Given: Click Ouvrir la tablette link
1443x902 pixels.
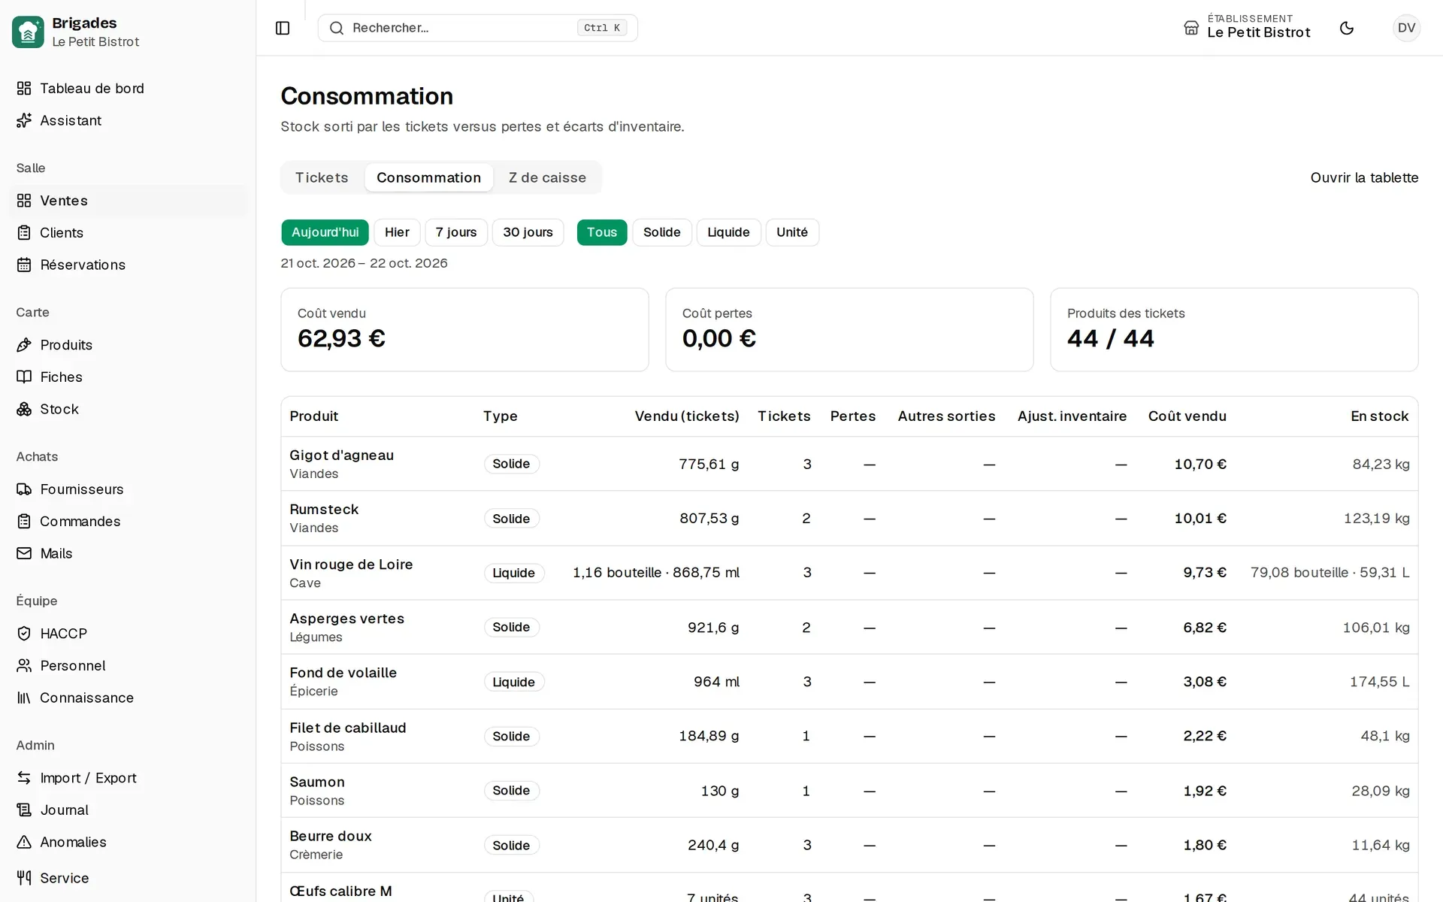Looking at the screenshot, I should click(1364, 178).
